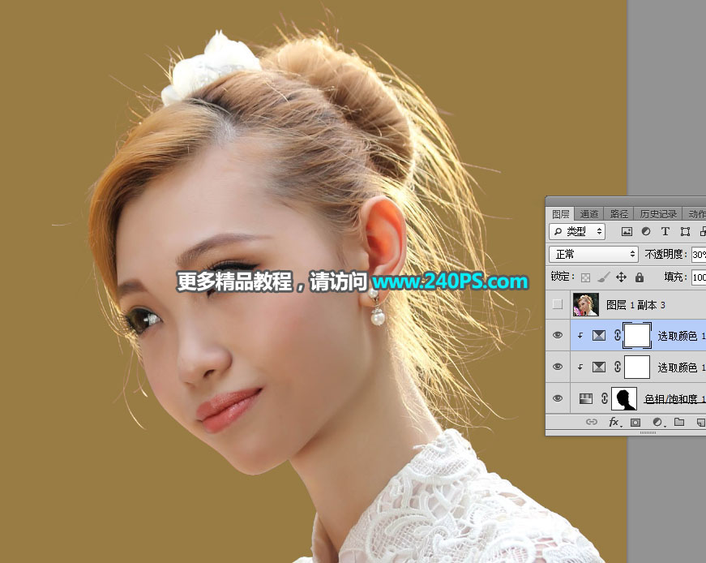Click lock position move icon
The image size is (706, 563).
click(x=622, y=277)
